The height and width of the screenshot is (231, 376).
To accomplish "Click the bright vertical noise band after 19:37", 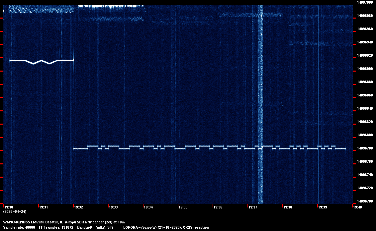I will (260, 99).
